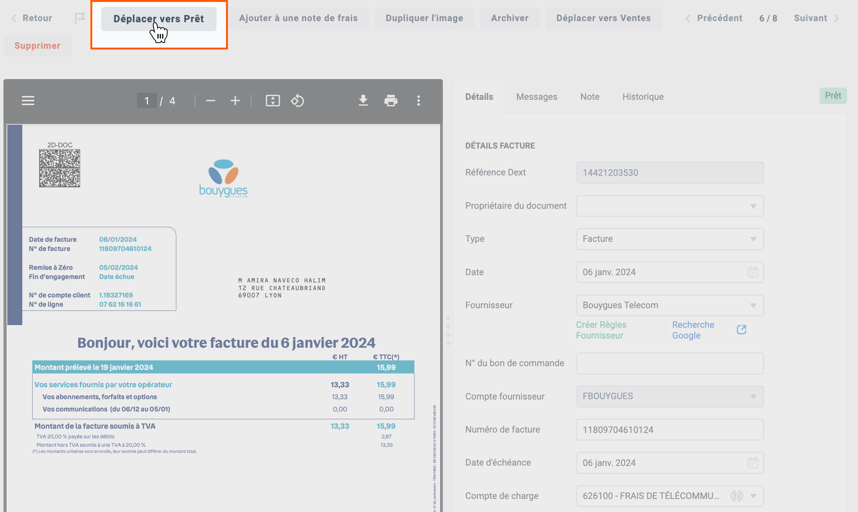Click 'Vos services fournis par votre opérateur'
The width and height of the screenshot is (858, 512).
click(103, 385)
